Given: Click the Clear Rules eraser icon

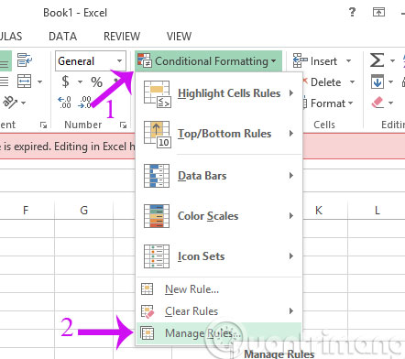Looking at the screenshot, I should 148,311.
